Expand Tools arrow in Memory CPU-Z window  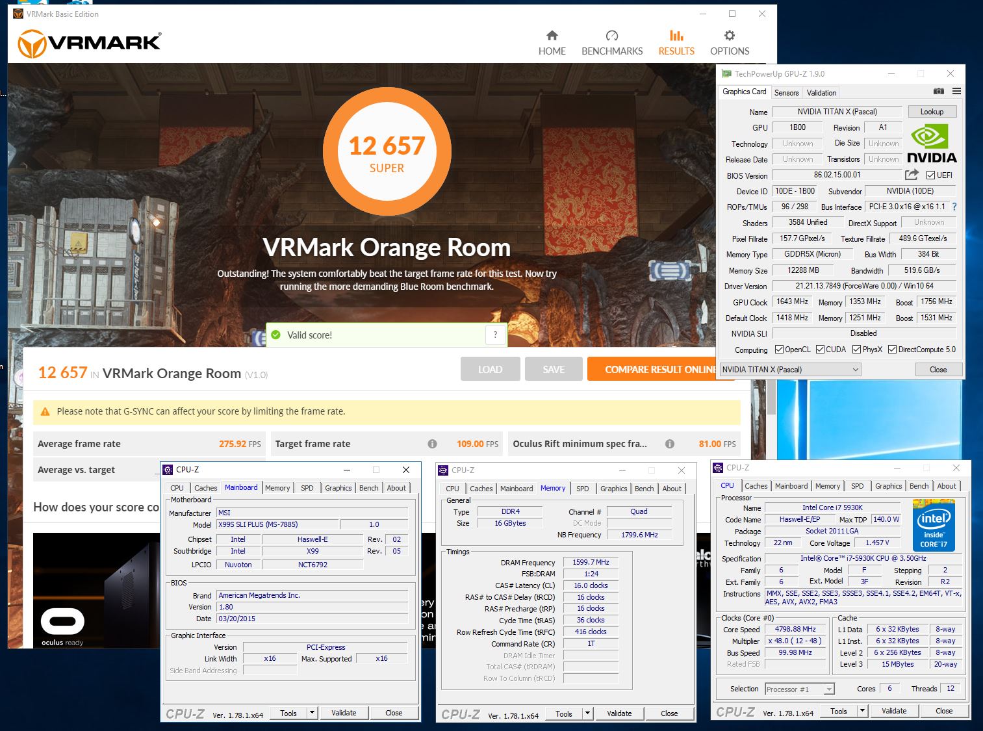tap(587, 713)
